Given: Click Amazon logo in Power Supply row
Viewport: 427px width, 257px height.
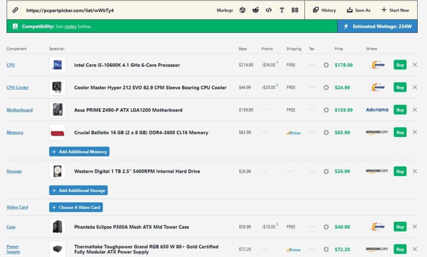Looking at the screenshot, I should click(377, 249).
